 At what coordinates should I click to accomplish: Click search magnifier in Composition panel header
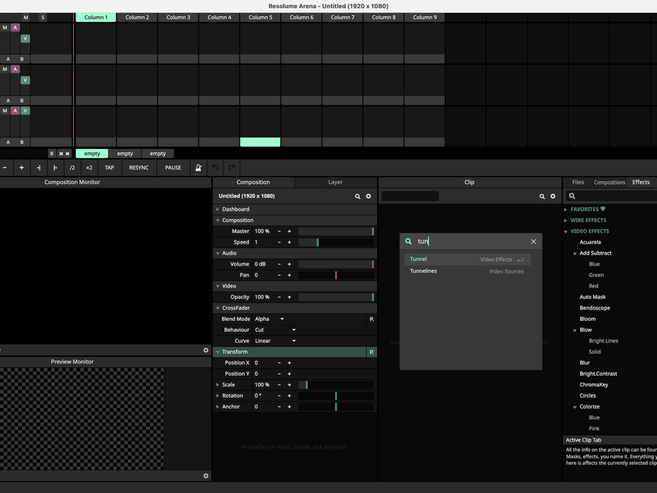click(x=358, y=196)
